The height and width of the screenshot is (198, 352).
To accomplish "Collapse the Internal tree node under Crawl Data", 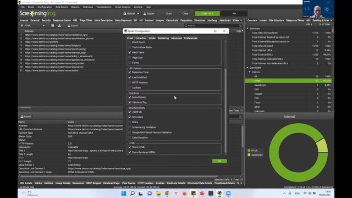I will tap(250, 72).
